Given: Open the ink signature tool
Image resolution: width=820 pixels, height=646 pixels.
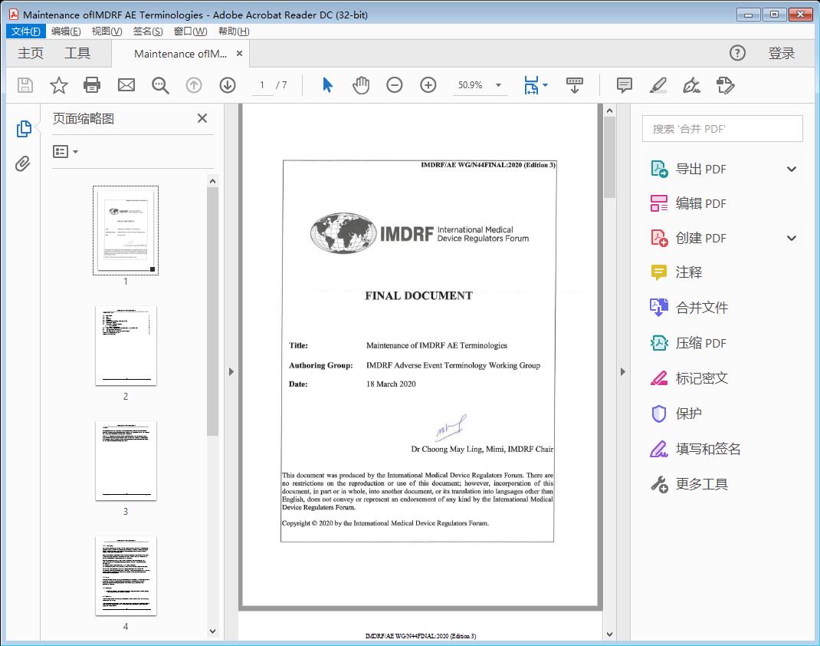Looking at the screenshot, I should (x=691, y=86).
